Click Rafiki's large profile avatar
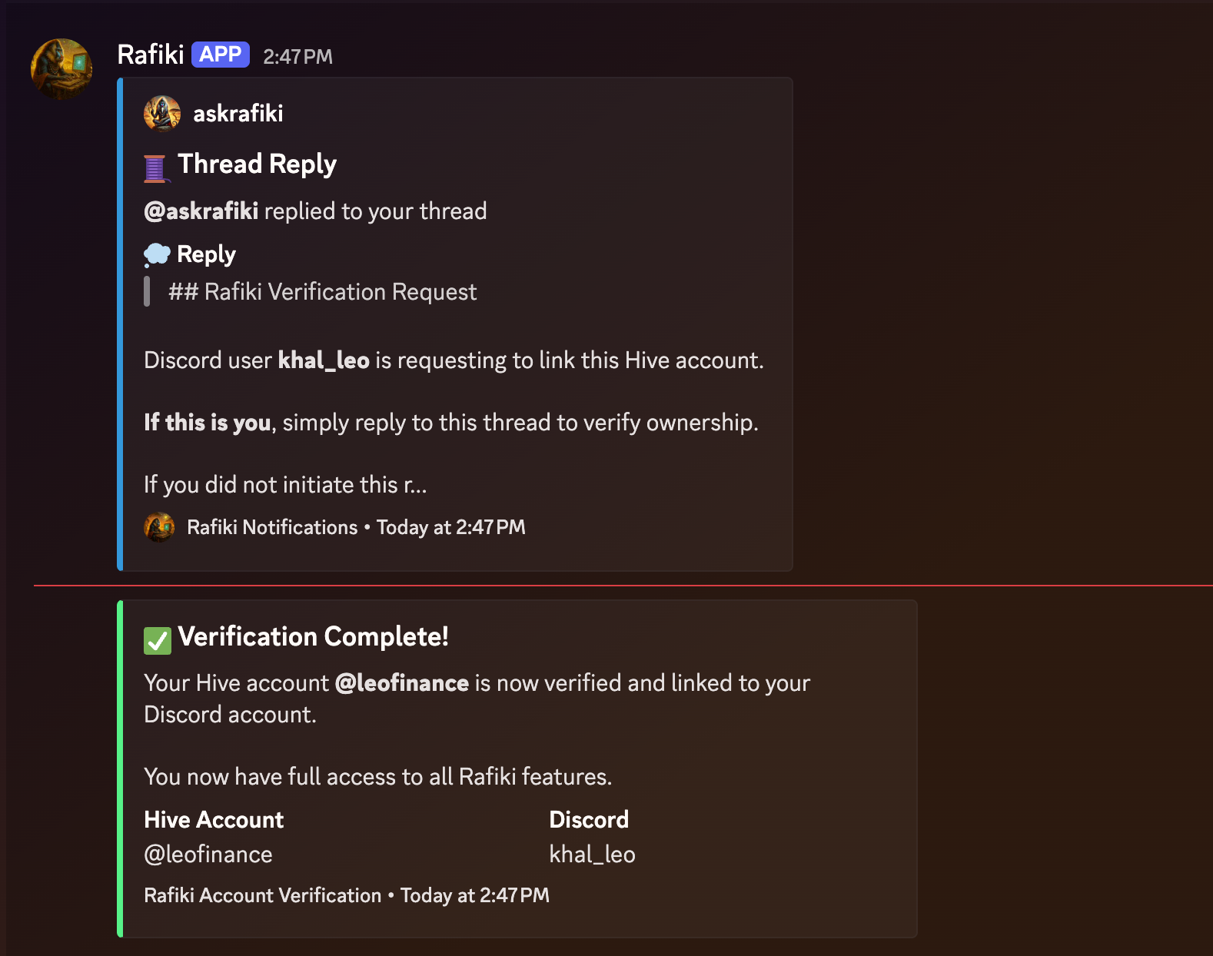 [61, 68]
